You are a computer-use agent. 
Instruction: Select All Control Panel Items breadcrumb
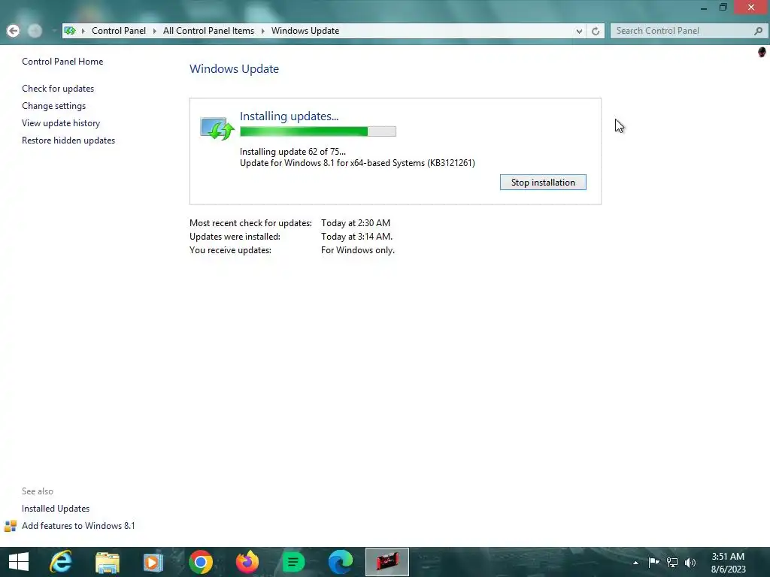click(x=208, y=31)
